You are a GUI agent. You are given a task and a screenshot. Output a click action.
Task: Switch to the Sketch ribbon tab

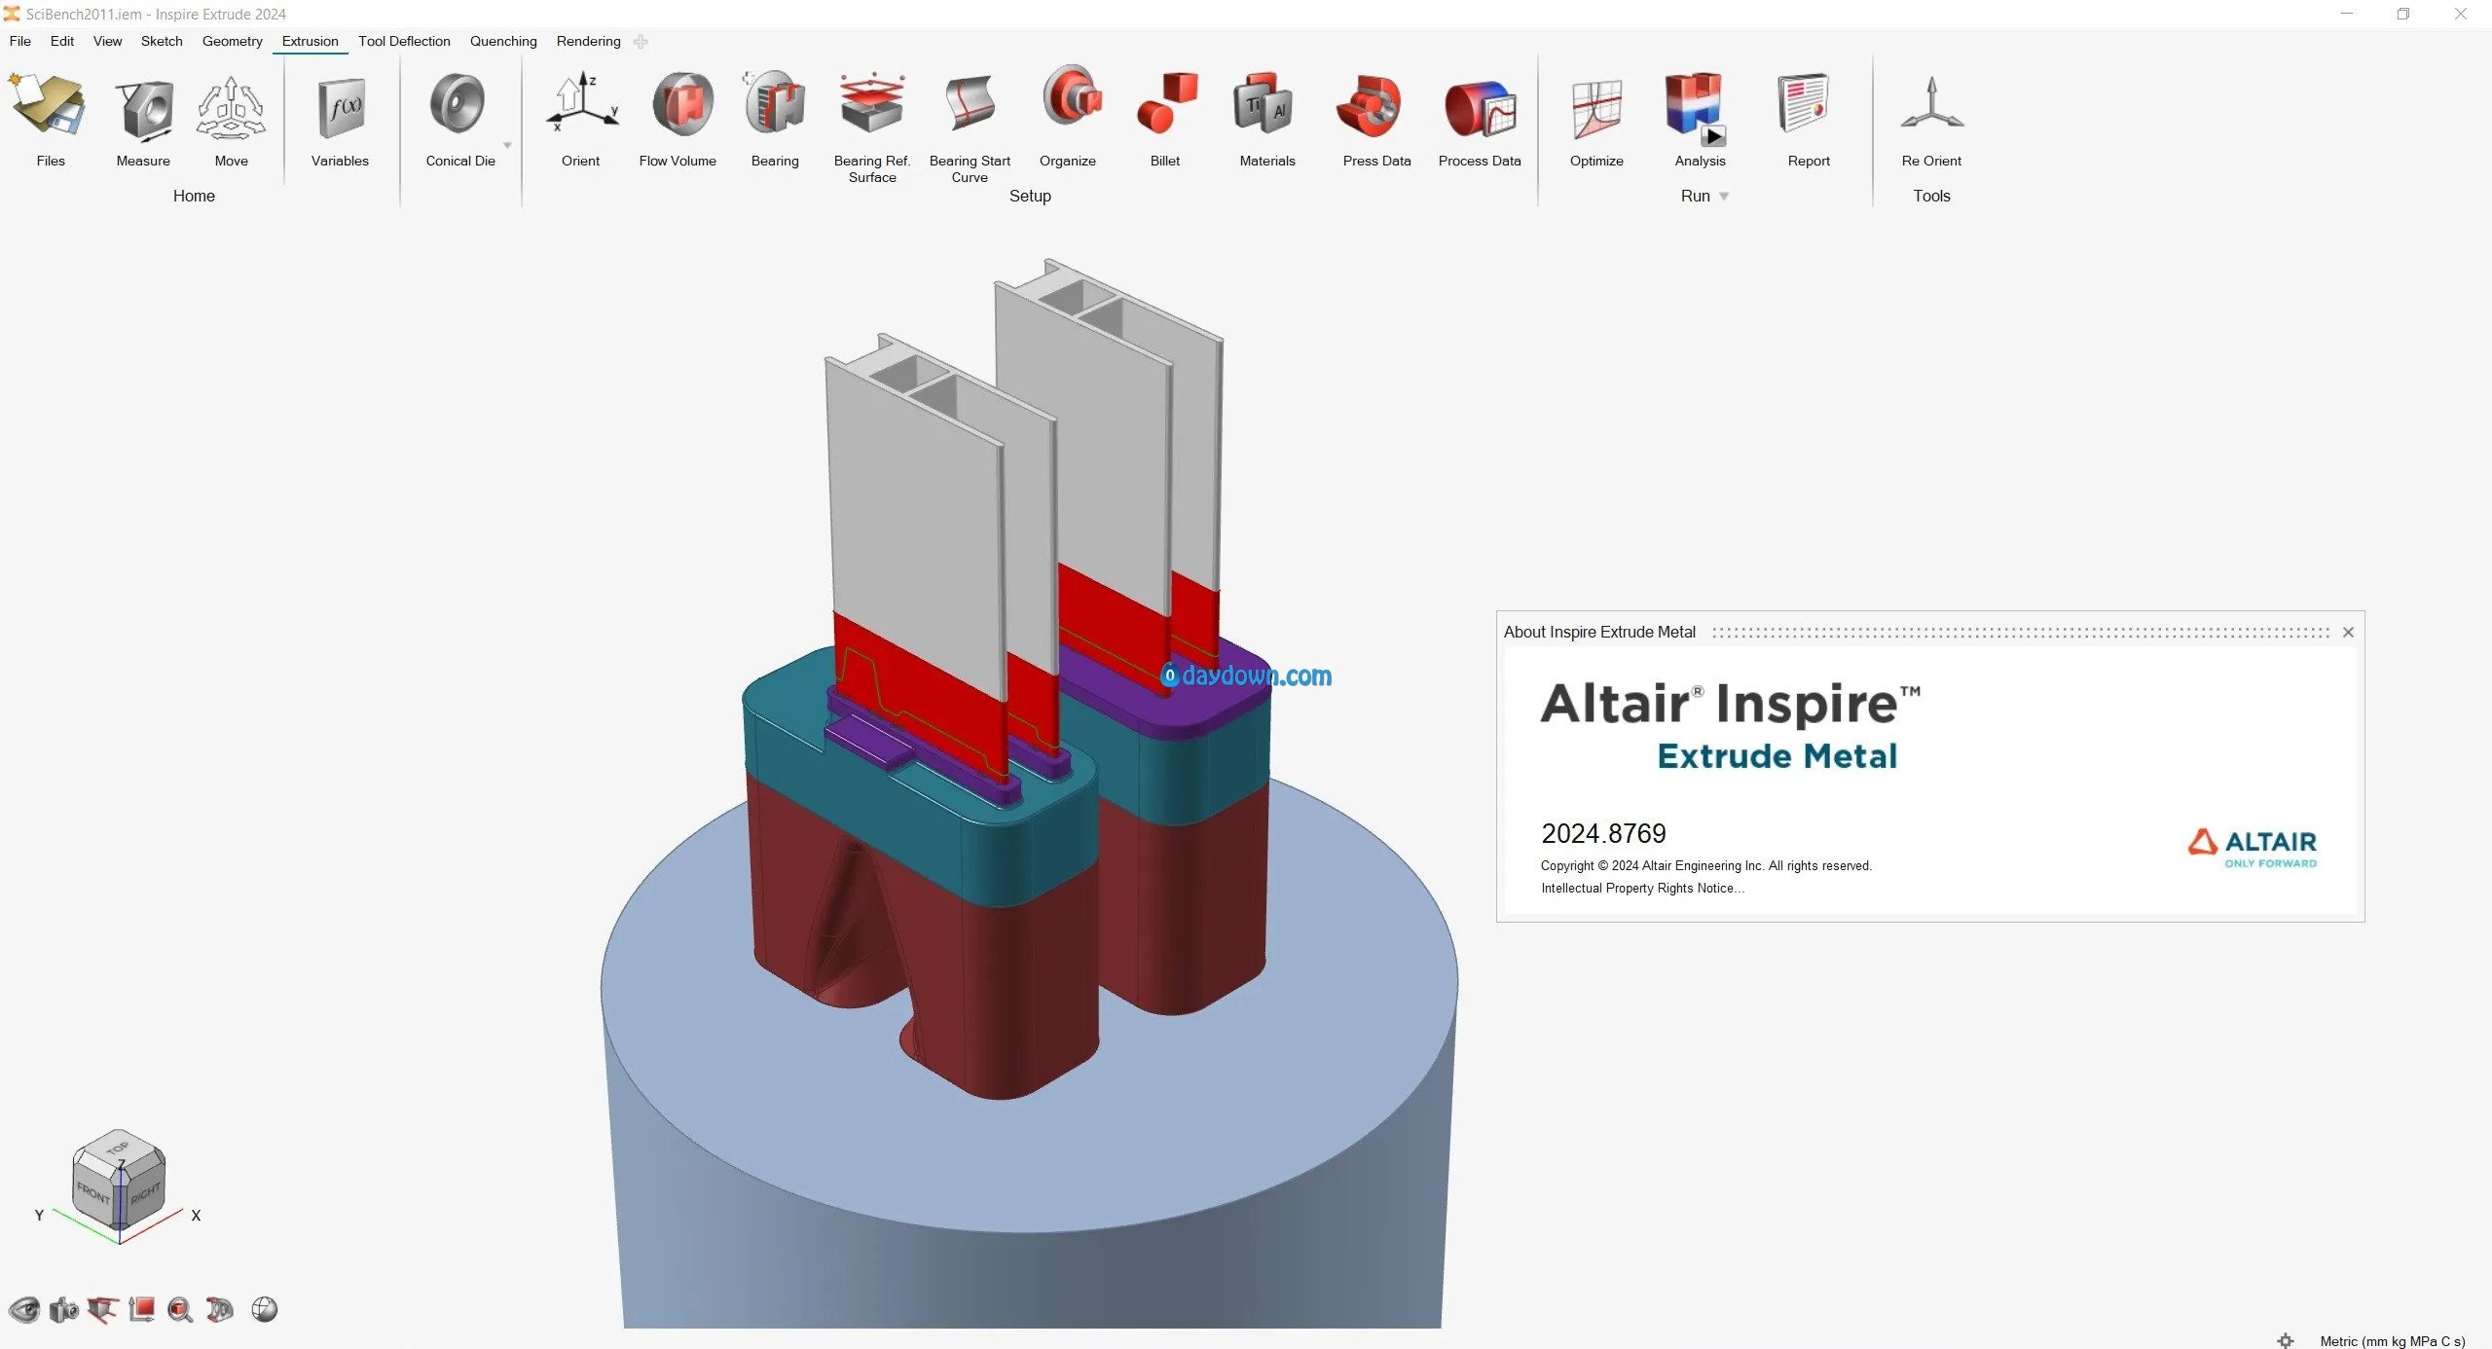(x=162, y=41)
